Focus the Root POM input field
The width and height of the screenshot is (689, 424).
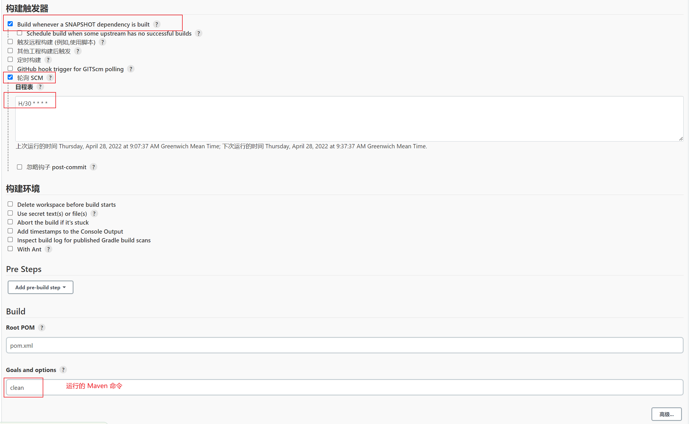click(x=344, y=345)
